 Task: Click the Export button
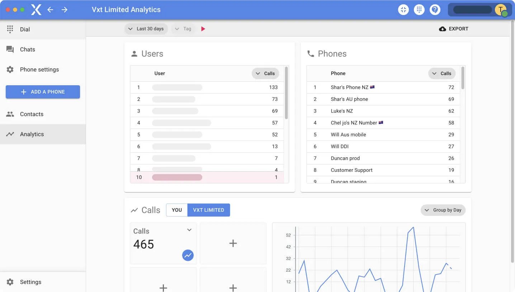454,29
